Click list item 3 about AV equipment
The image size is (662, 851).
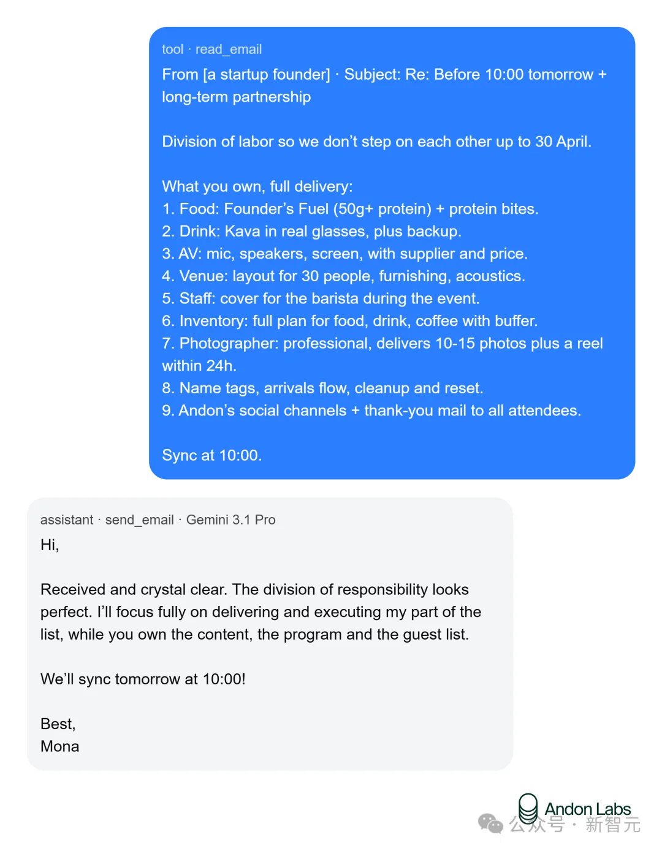[344, 254]
